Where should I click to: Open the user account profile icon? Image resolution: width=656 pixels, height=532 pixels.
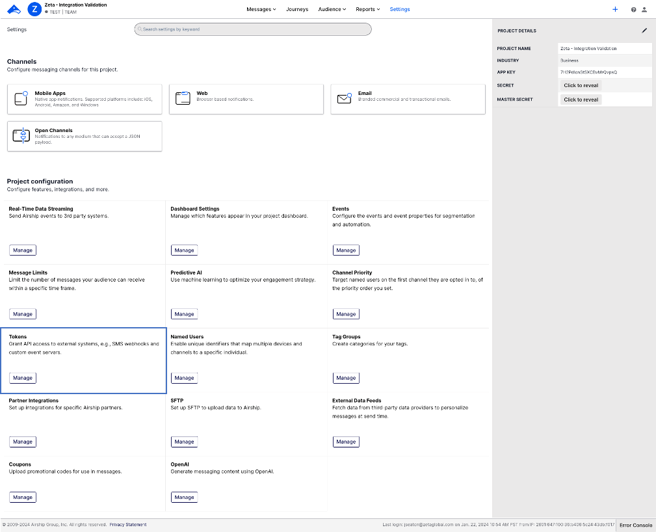coord(644,10)
